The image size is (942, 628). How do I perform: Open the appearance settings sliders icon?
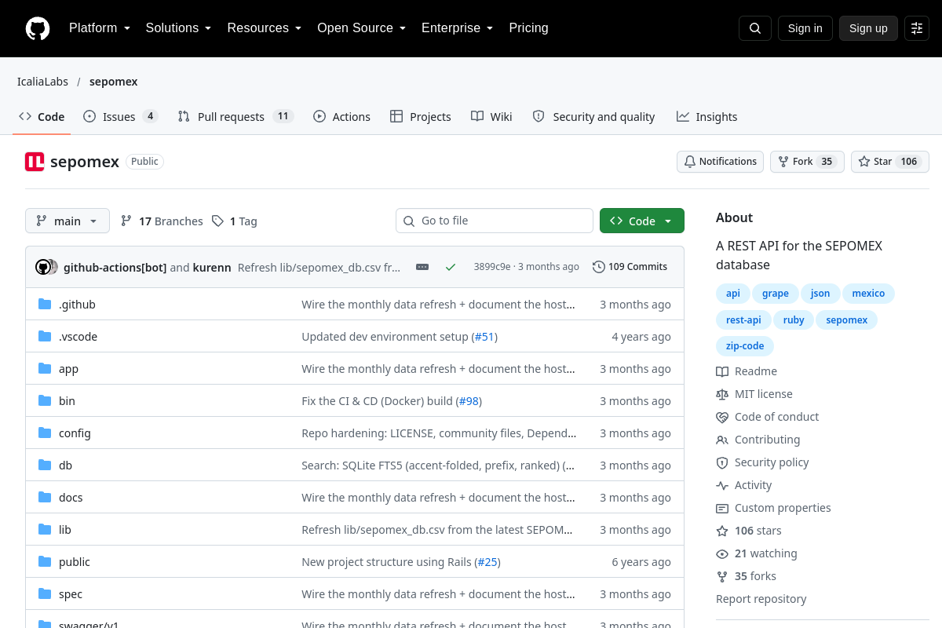click(917, 28)
